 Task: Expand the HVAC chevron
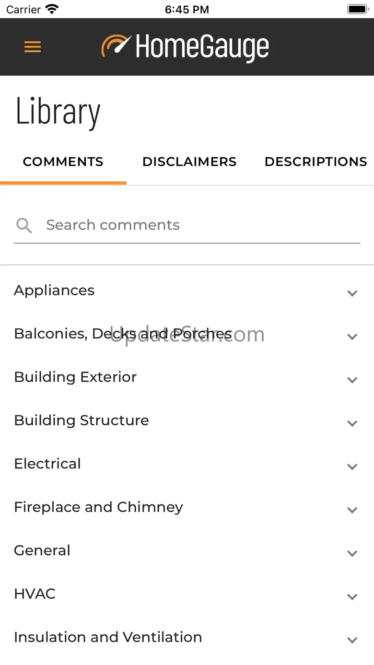tap(352, 597)
